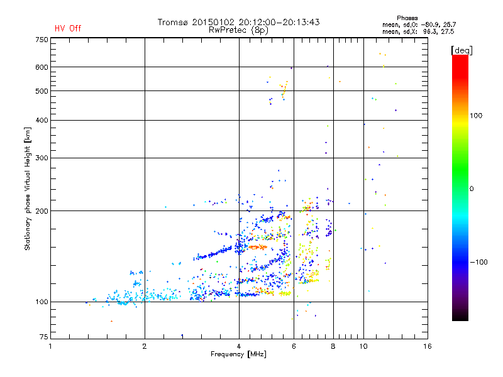Screen dimensions: 503x377
Task: Click the y-axis title 'Stationary phase Virtual Height [km]'
Action: [27, 188]
